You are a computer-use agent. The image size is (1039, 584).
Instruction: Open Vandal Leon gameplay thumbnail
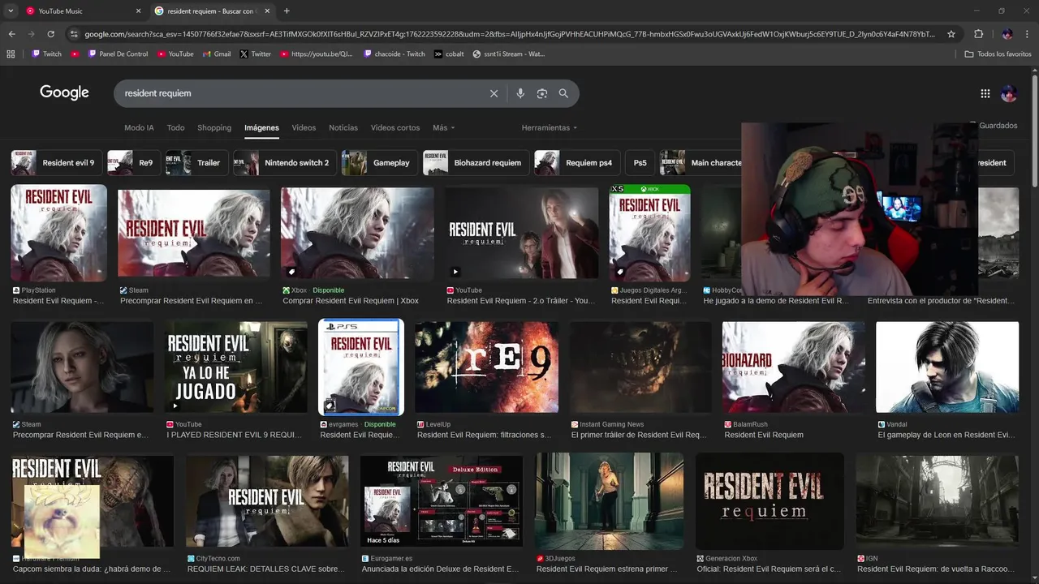click(947, 367)
